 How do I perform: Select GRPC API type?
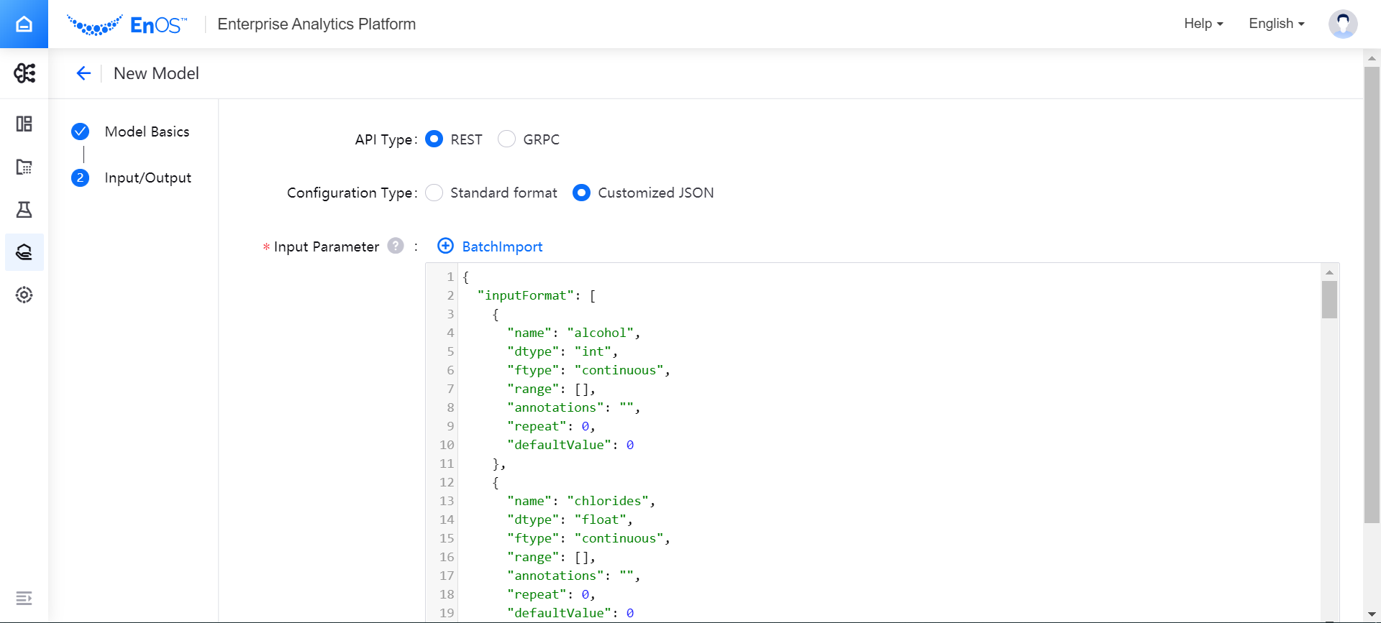(x=506, y=139)
